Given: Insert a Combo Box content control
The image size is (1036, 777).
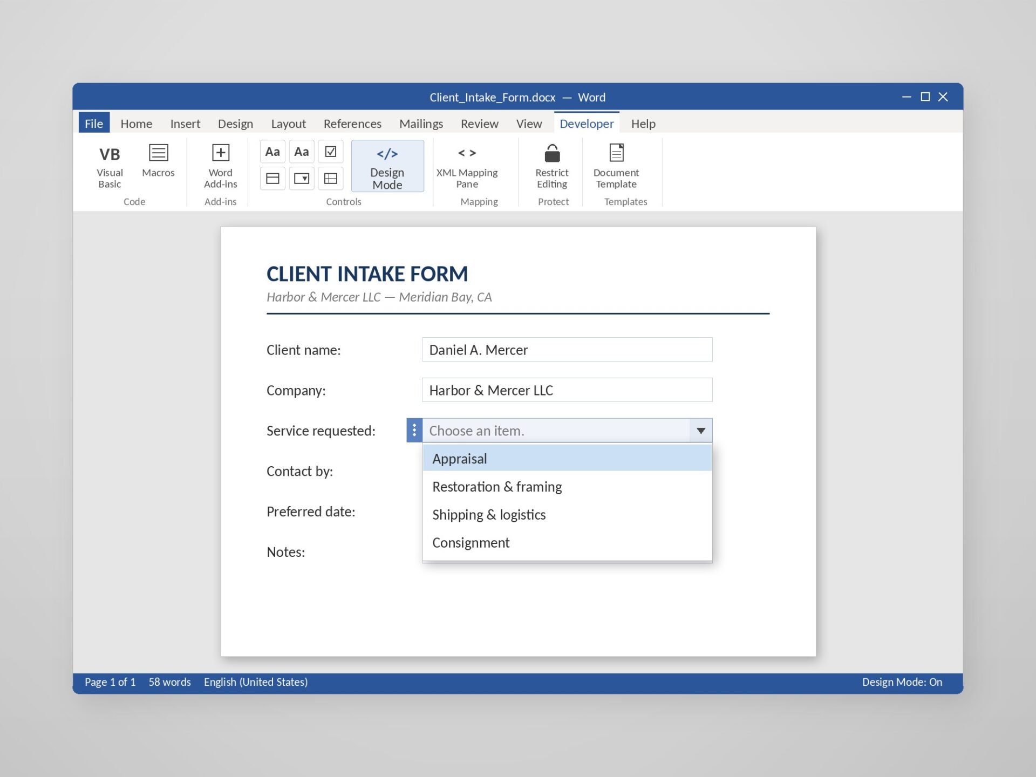Looking at the screenshot, I should (272, 179).
